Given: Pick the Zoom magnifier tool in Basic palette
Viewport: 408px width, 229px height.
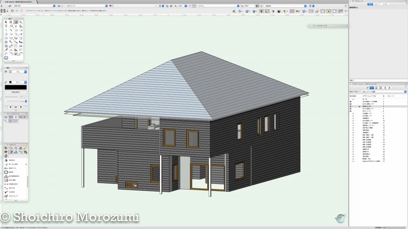Looking at the screenshot, I should (x=21, y=22).
